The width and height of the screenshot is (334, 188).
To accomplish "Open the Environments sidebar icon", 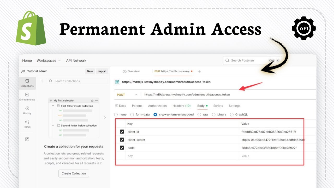I will (x=27, y=97).
